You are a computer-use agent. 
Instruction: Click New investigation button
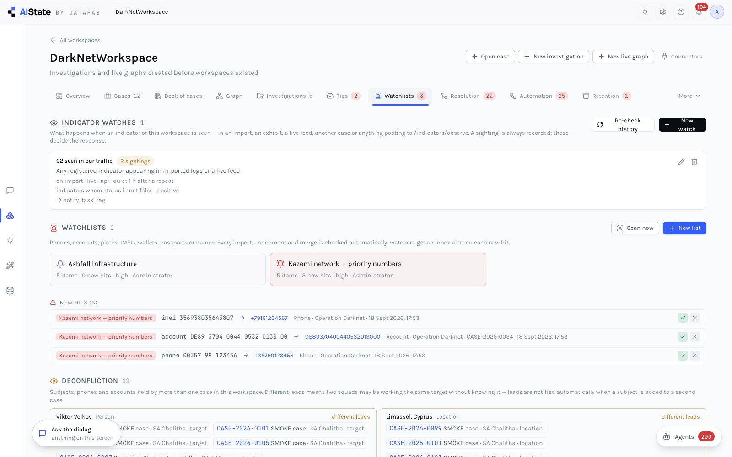point(554,57)
